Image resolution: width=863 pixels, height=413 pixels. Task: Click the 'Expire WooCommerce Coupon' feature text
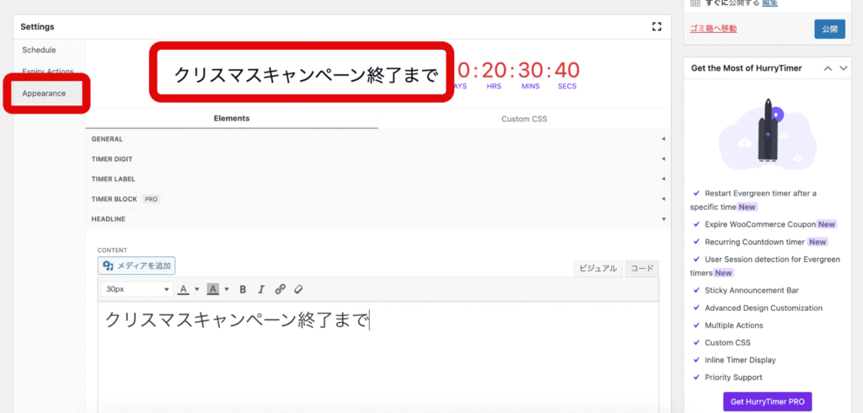point(759,224)
